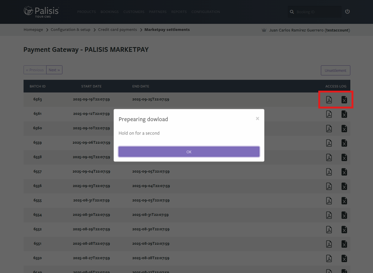
Task: Close the Preparing download dialog with X
Action: pyautogui.click(x=257, y=118)
